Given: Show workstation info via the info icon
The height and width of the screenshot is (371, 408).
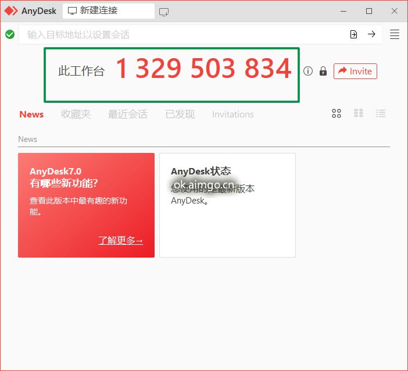Looking at the screenshot, I should click(308, 71).
